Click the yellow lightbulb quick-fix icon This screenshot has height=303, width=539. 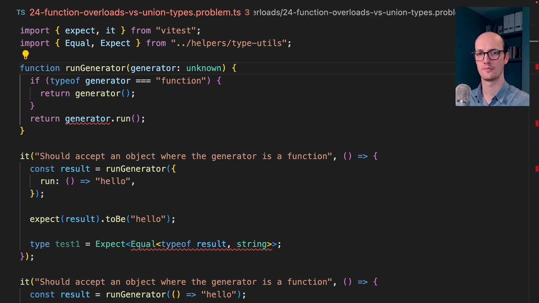[25, 55]
